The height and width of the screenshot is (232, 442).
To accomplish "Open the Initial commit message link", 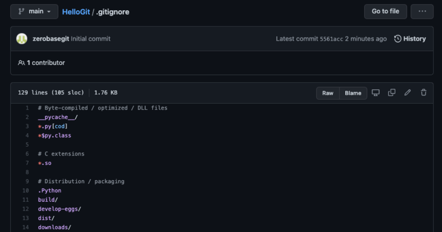I will [91, 39].
